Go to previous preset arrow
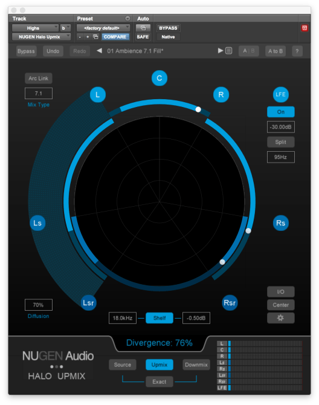Image resolution: width=319 pixels, height=405 pixels. click(x=99, y=51)
